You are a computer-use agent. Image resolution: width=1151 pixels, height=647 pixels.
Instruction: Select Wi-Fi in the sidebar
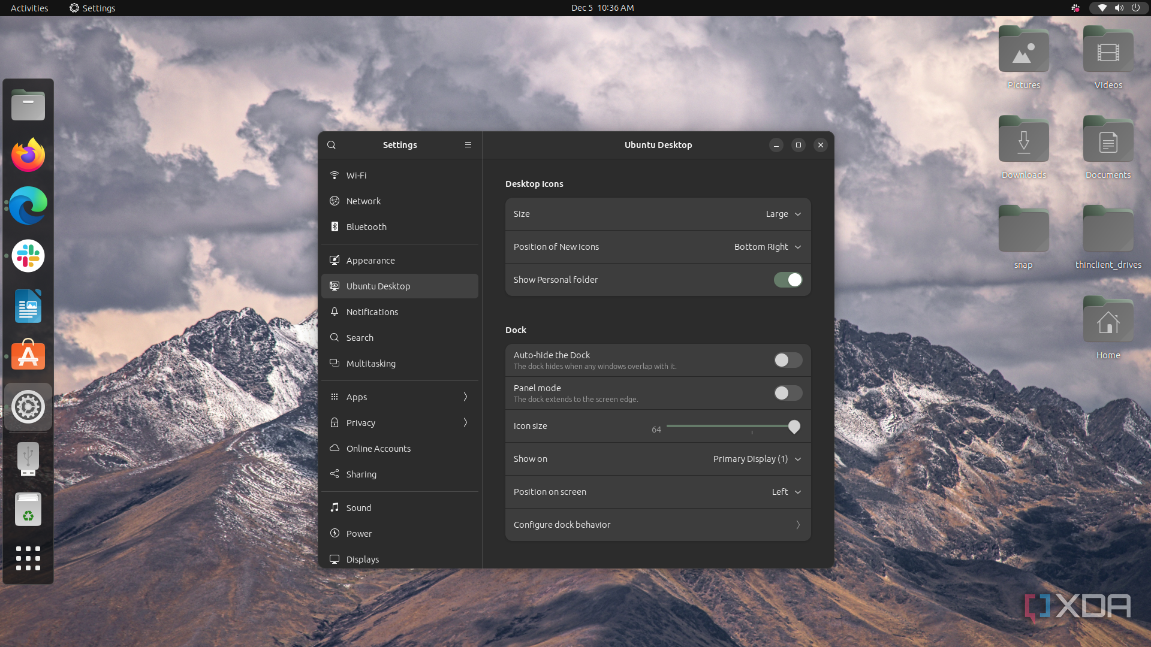[x=400, y=176]
